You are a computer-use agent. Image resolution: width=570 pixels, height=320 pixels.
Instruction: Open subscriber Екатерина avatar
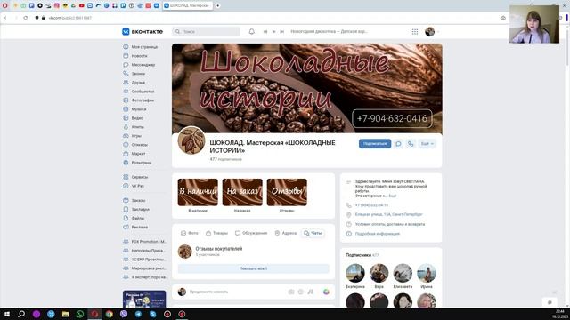(x=355, y=273)
